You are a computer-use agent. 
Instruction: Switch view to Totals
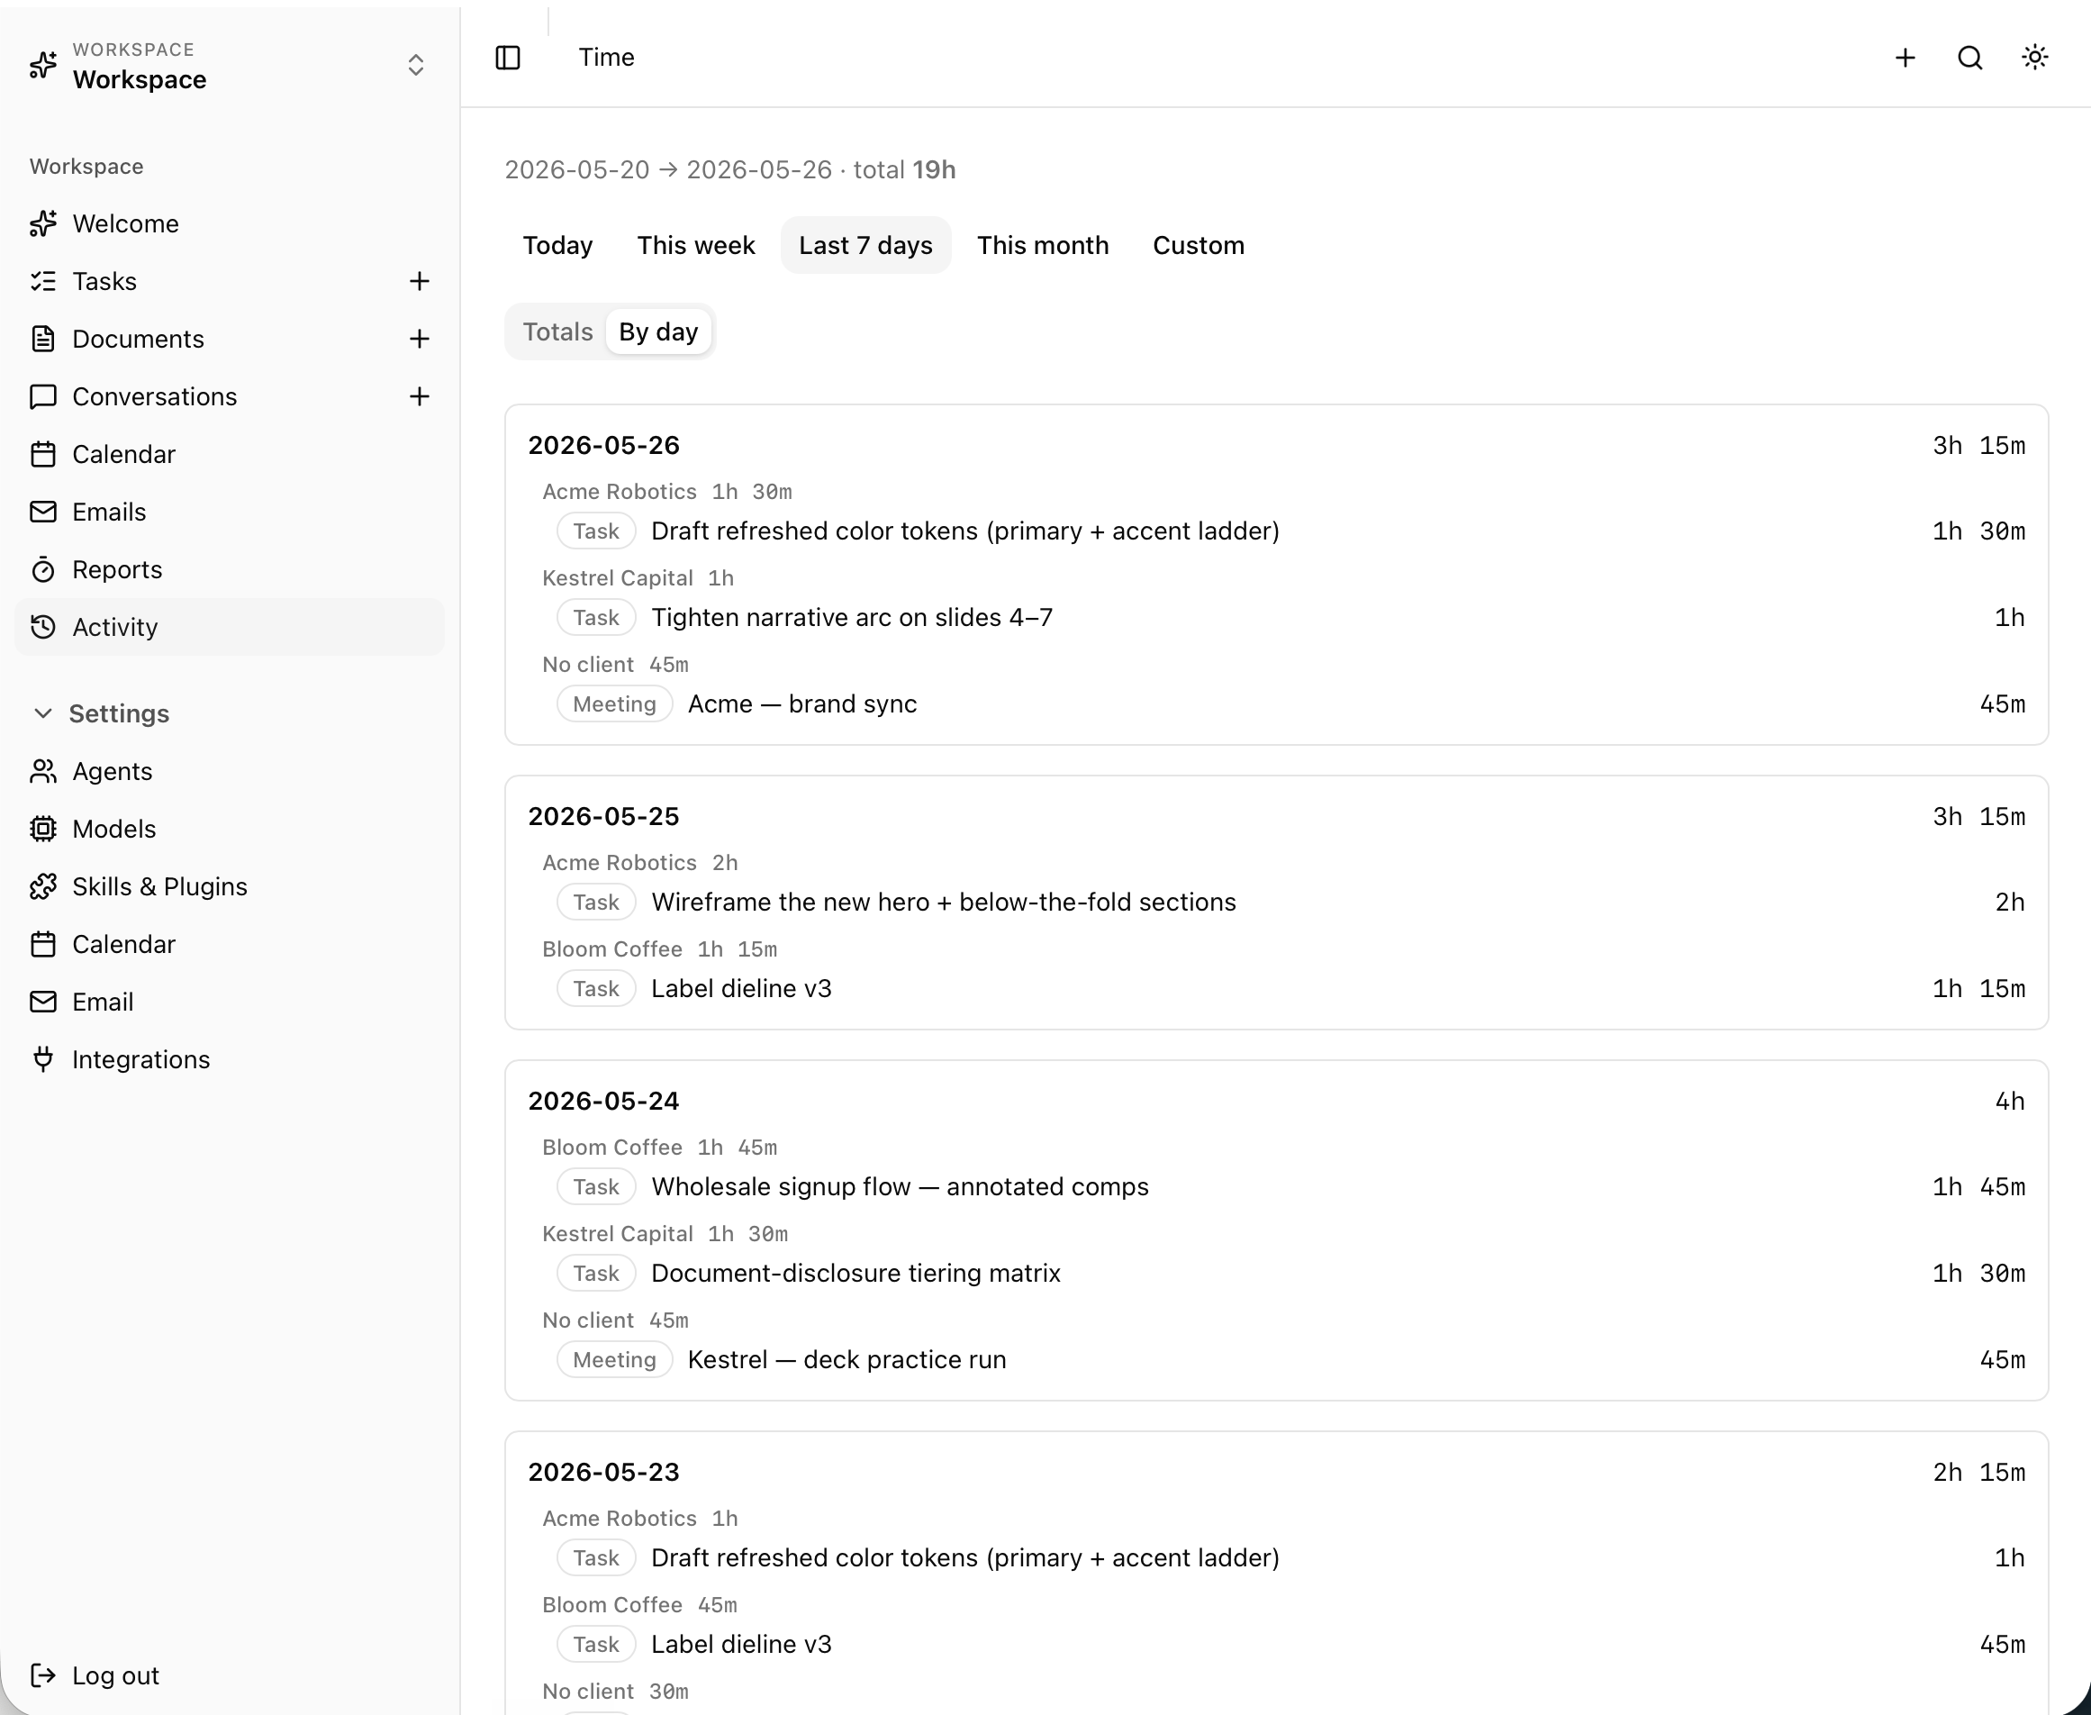(557, 332)
